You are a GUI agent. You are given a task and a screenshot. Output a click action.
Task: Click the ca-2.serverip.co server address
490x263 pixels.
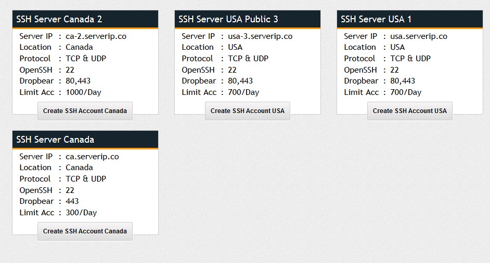click(96, 36)
